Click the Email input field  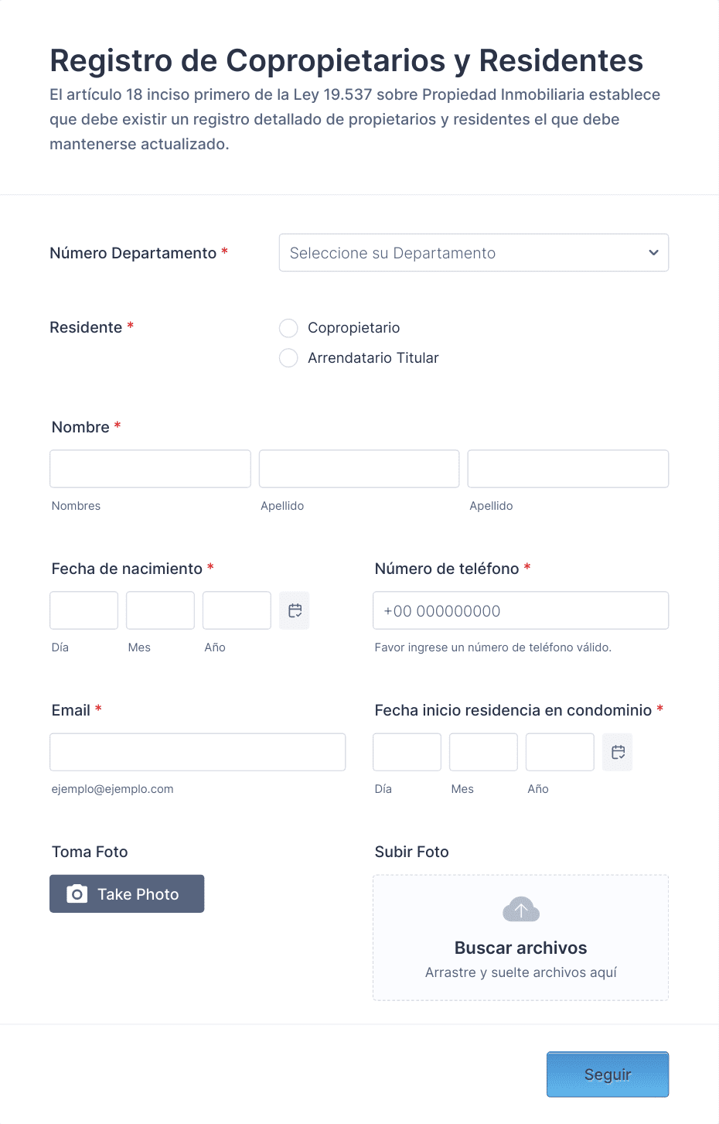[x=197, y=752]
